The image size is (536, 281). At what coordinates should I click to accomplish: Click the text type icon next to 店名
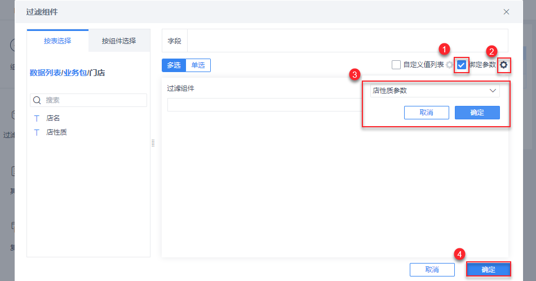(x=37, y=118)
